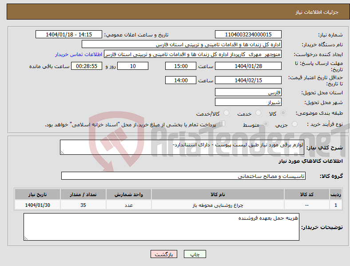Click the description textarea resize handle
Viewport: 350px width, 266px height.
point(62,153)
